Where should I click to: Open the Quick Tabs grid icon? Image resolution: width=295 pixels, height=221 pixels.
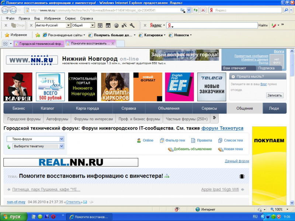click(x=5, y=43)
